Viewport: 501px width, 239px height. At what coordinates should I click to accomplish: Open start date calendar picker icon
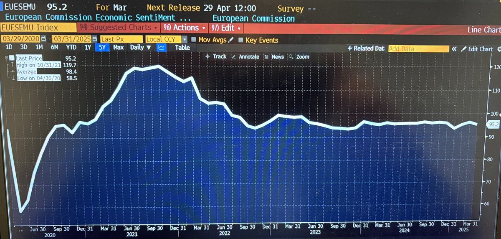(x=43, y=39)
